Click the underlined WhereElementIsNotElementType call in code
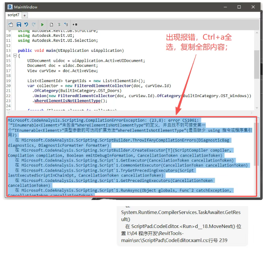The height and width of the screenshot is (256, 265). [x=67, y=101]
